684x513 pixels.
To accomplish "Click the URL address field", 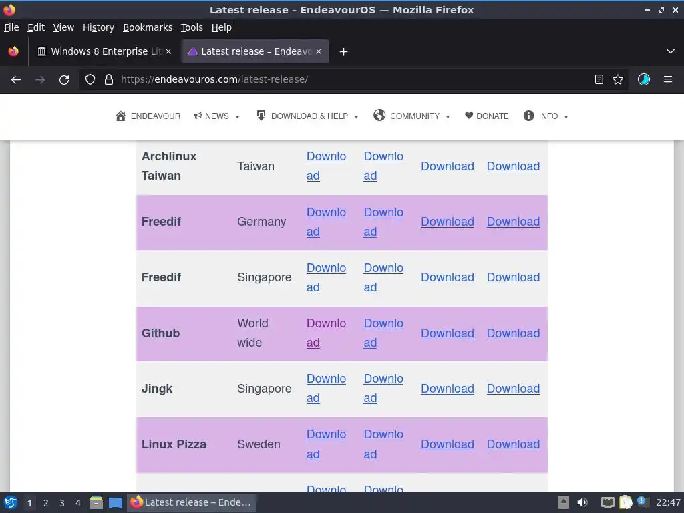I will pyautogui.click(x=353, y=79).
